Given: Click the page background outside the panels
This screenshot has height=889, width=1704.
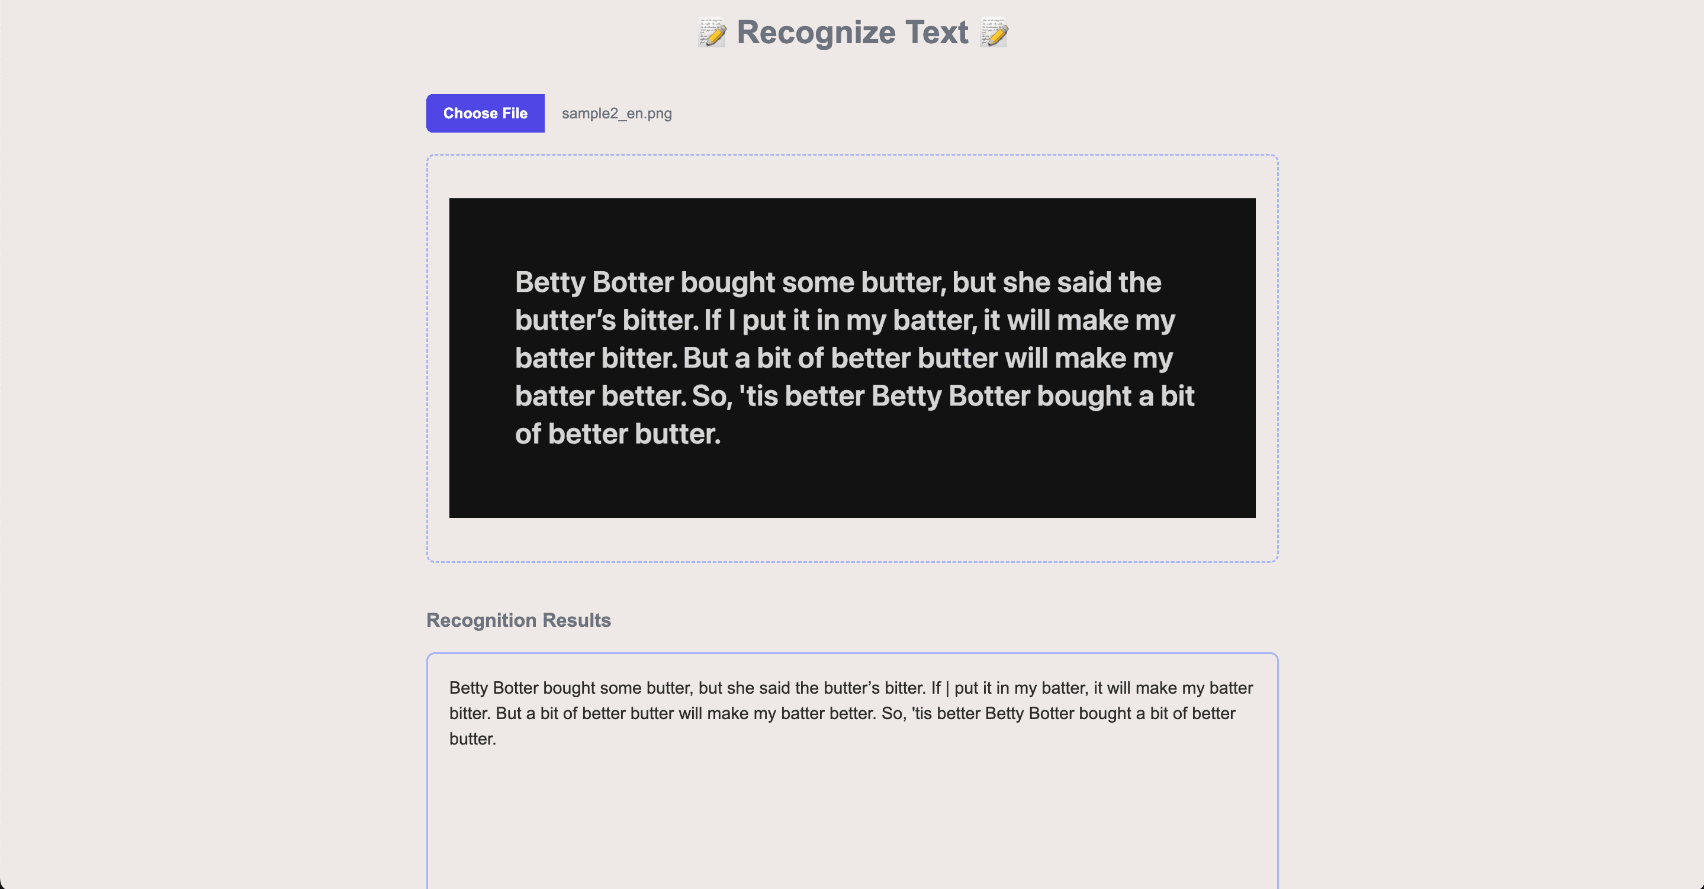Looking at the screenshot, I should (x=198, y=397).
